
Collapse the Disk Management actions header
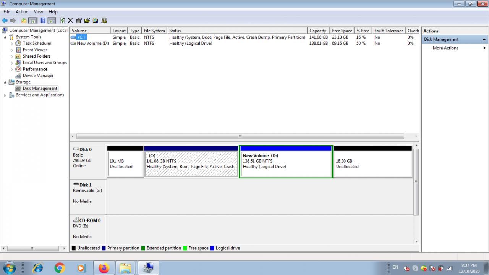484,39
